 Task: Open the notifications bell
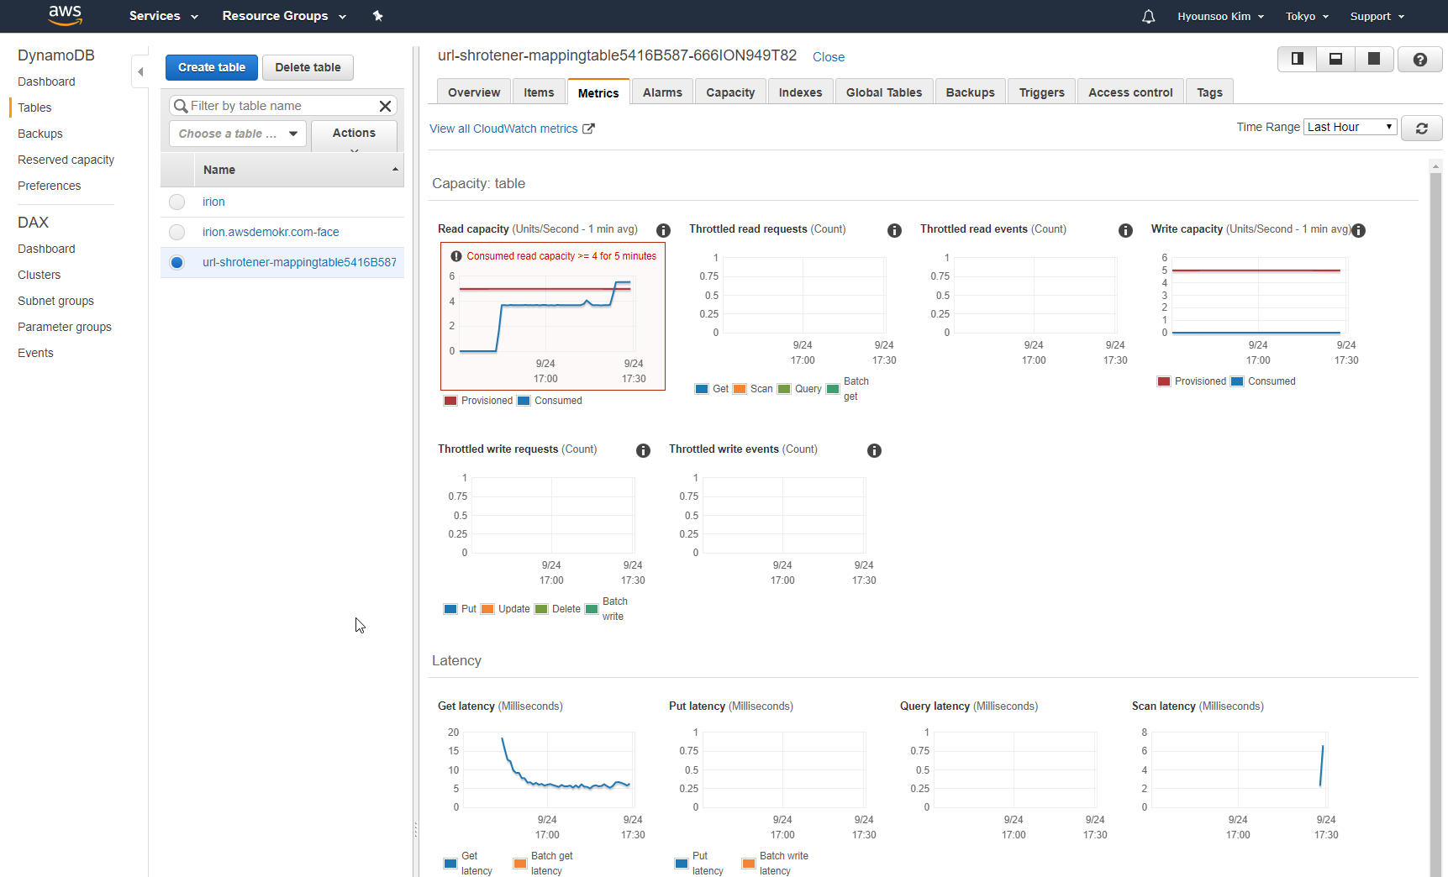click(x=1148, y=16)
